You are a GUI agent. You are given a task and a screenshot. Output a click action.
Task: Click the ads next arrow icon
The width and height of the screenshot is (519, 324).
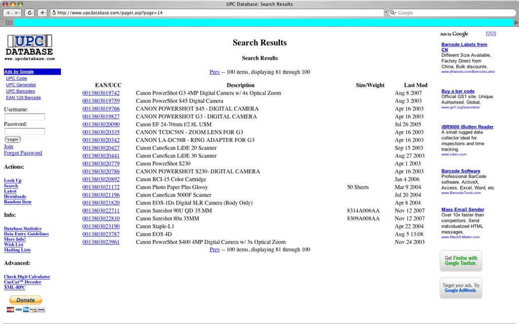[x=494, y=34]
